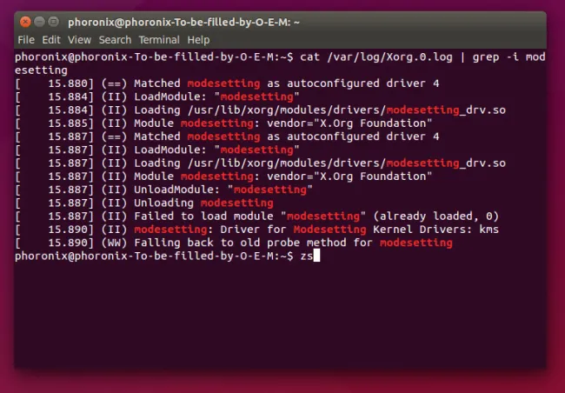Click the 'cat /var/log/Xorg.0.log' command text
This screenshot has width=565, height=393.
(376, 57)
